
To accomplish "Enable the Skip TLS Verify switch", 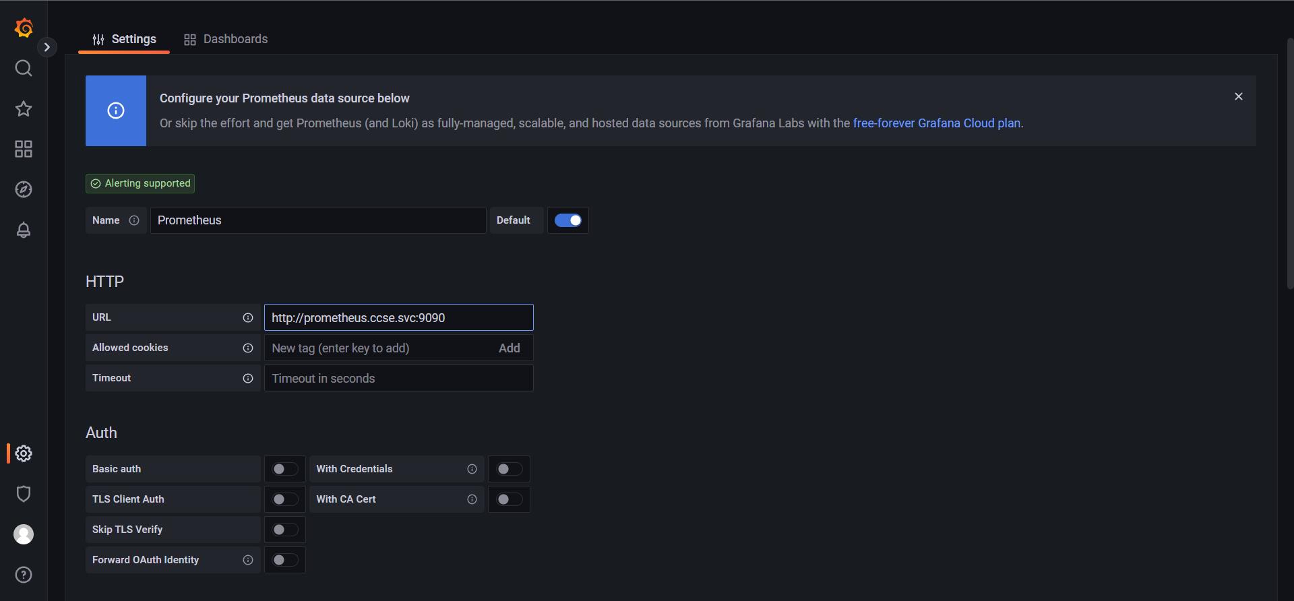I will pyautogui.click(x=285, y=530).
